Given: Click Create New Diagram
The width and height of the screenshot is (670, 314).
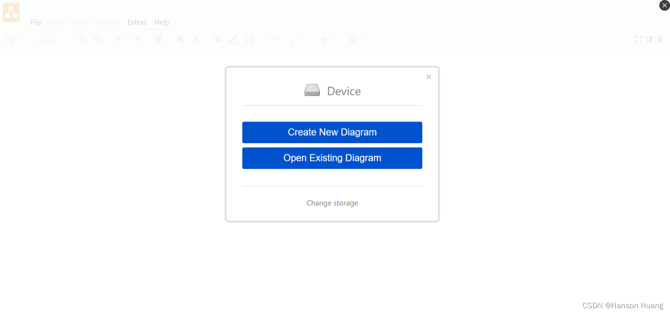Looking at the screenshot, I should [332, 132].
